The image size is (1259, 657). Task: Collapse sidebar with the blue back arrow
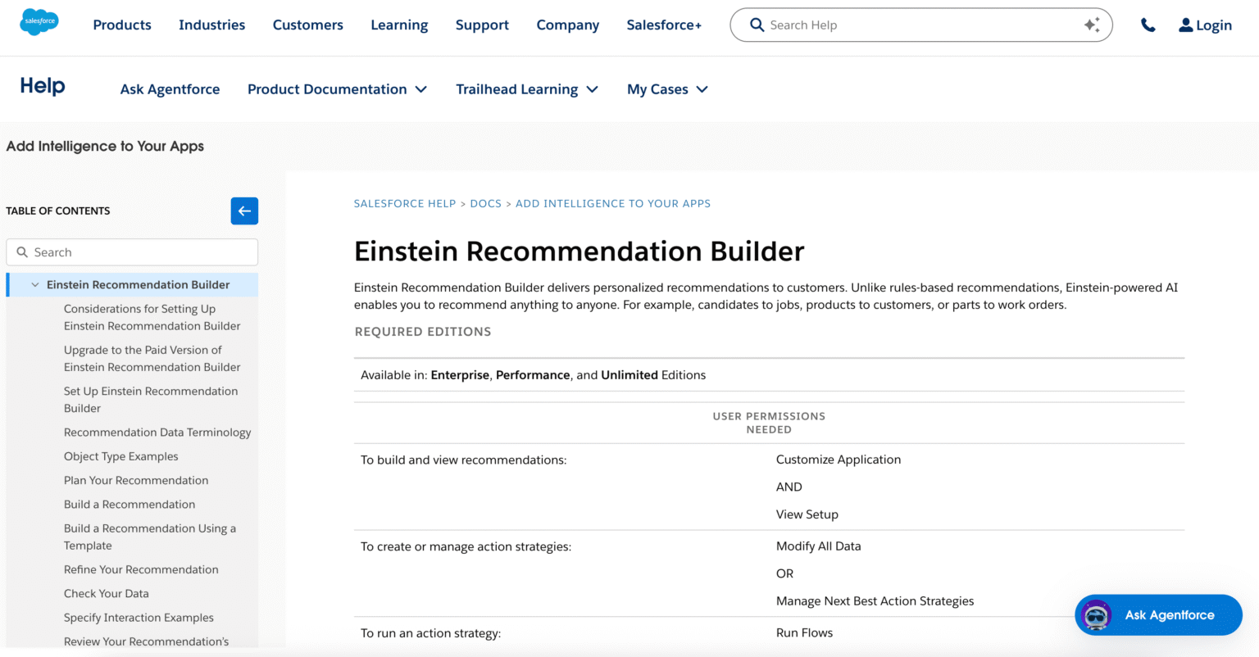point(244,211)
